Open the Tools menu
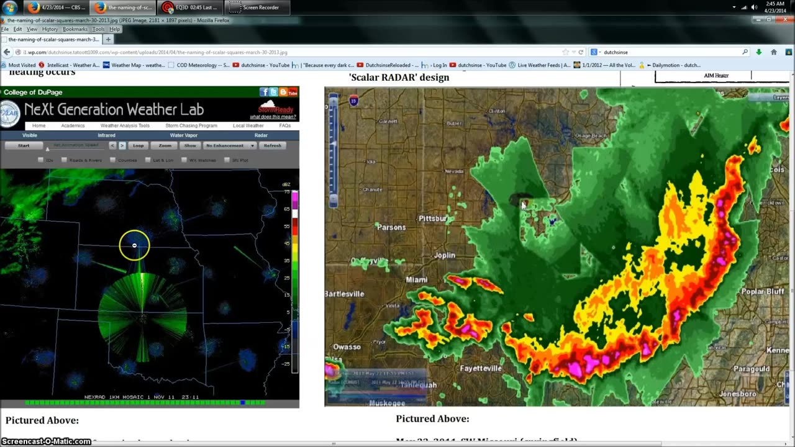This screenshot has width=795, height=447. [x=99, y=29]
